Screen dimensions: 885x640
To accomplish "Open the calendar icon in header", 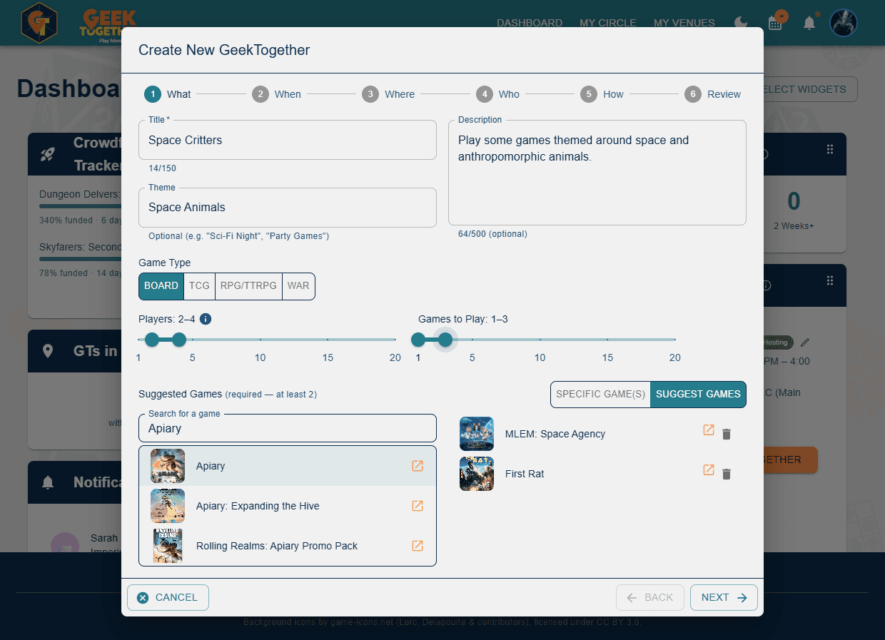I will 775,23.
